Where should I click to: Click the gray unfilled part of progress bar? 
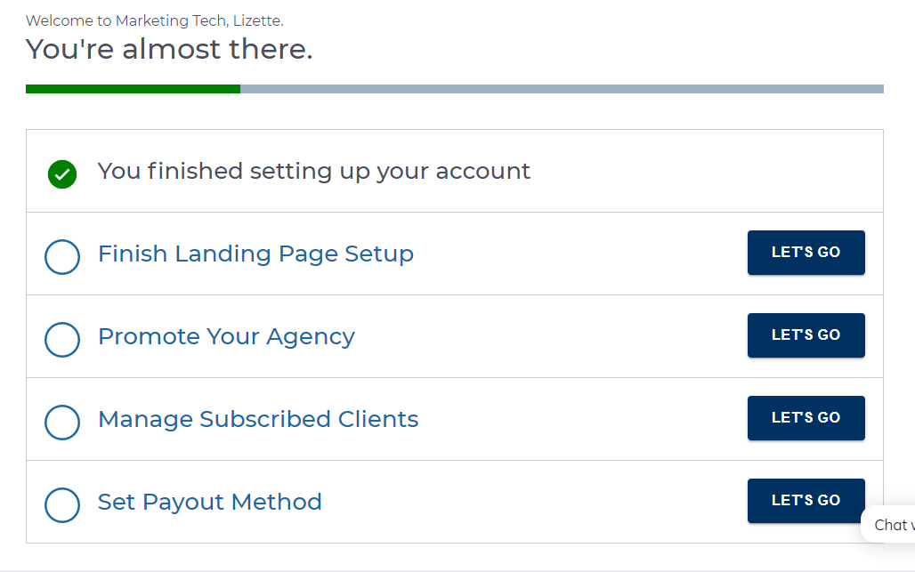pyautogui.click(x=562, y=89)
